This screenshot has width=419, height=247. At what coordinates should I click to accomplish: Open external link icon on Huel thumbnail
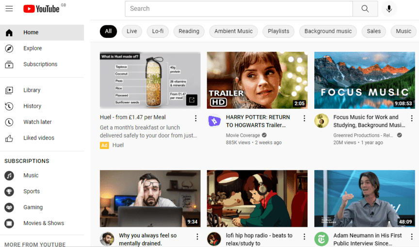click(192, 100)
